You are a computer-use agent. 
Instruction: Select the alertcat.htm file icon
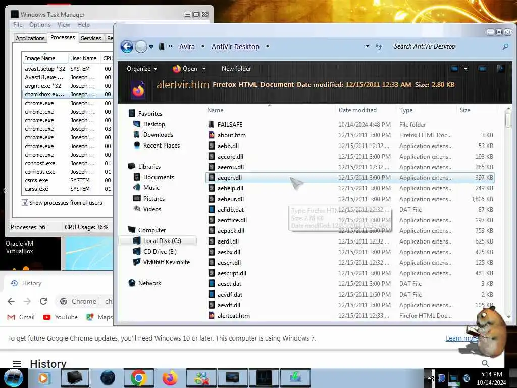212,315
